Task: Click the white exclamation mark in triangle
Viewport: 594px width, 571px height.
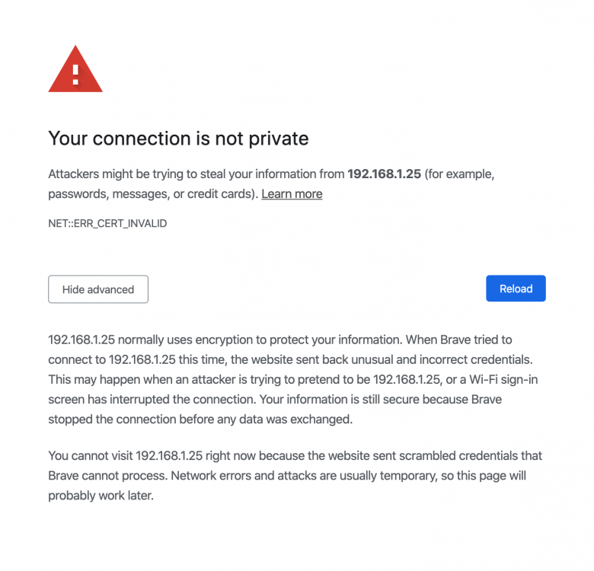Action: pos(75,75)
